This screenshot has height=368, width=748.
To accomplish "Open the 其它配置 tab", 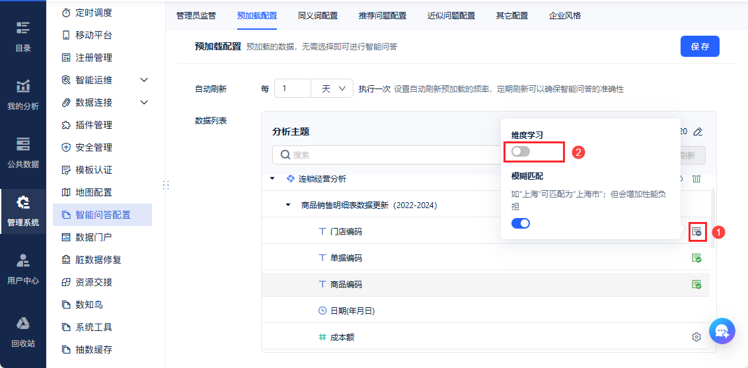I will (x=512, y=15).
